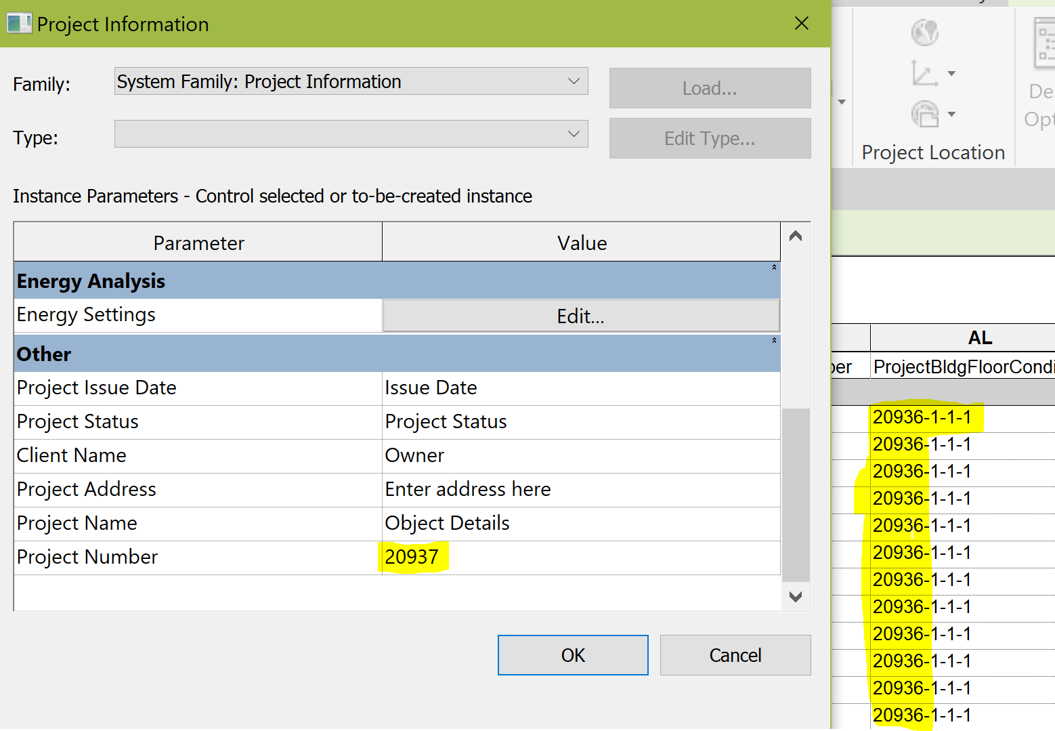Select the highlighted Project Number value 20937
The image size is (1055, 731).
412,557
